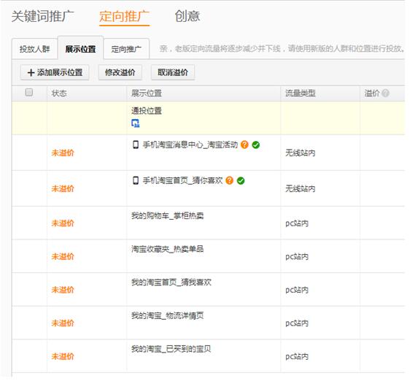Click 无线站内 in 手机淘宝消息中心 row
418x384 pixels.
tap(301, 153)
